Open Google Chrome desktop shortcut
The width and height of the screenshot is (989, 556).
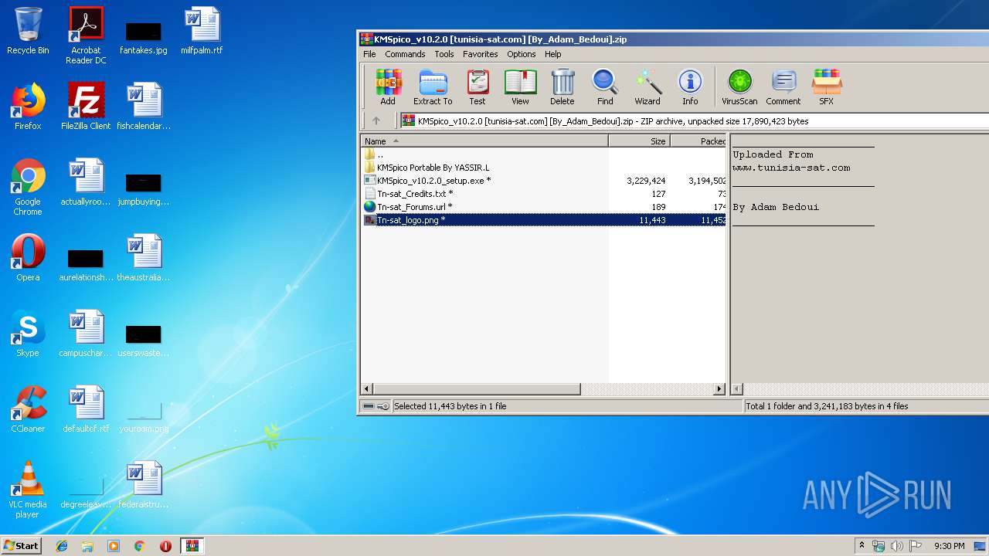(28, 187)
